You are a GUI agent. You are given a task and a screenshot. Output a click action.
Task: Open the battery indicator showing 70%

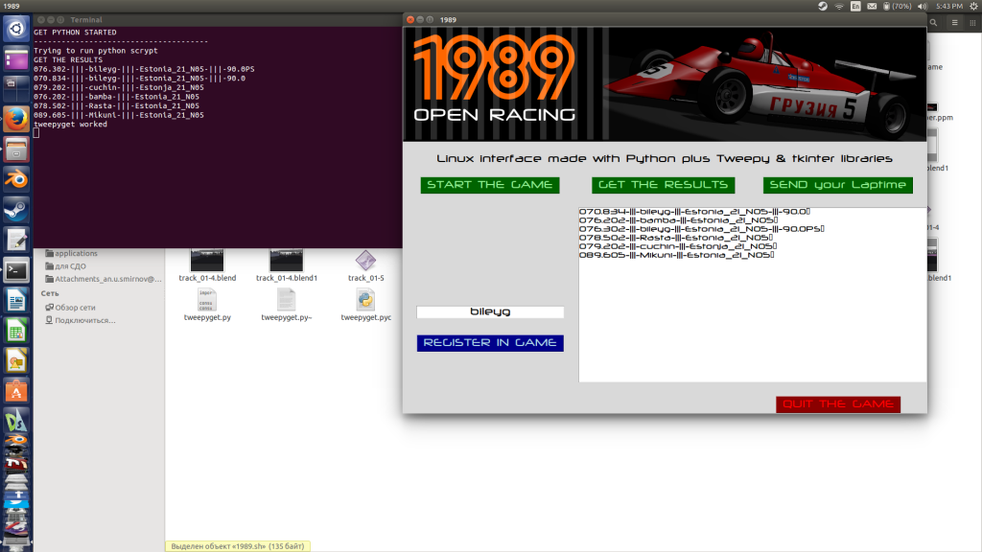(898, 7)
